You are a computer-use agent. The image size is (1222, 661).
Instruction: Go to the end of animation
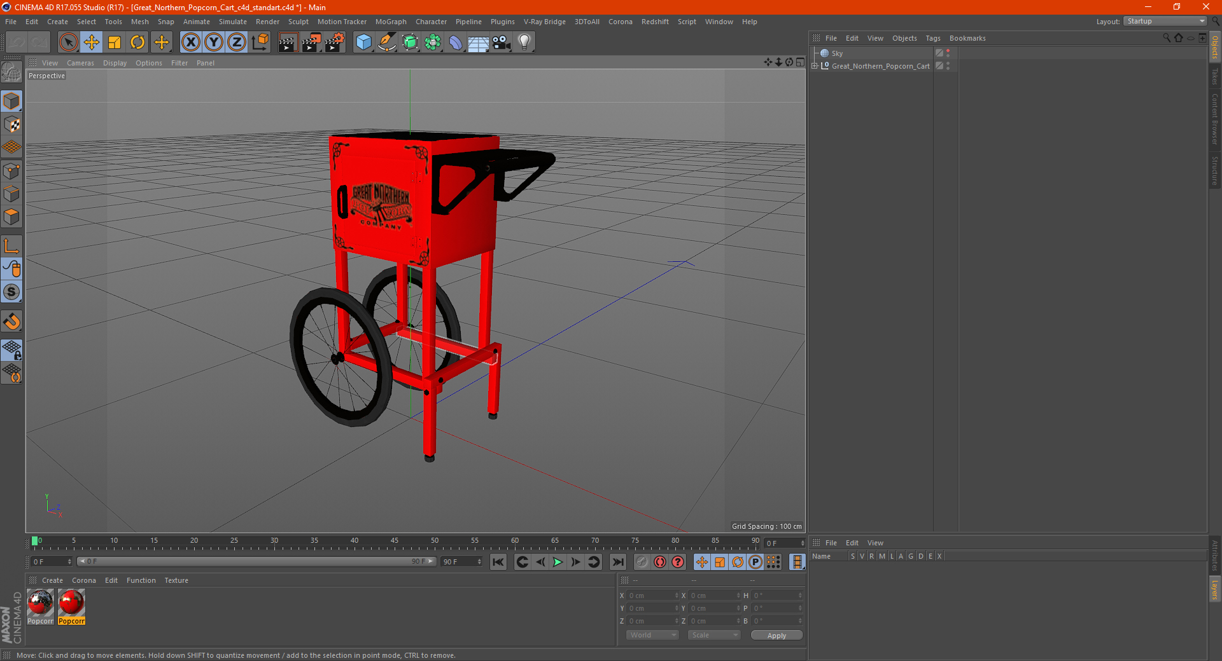pyautogui.click(x=617, y=562)
